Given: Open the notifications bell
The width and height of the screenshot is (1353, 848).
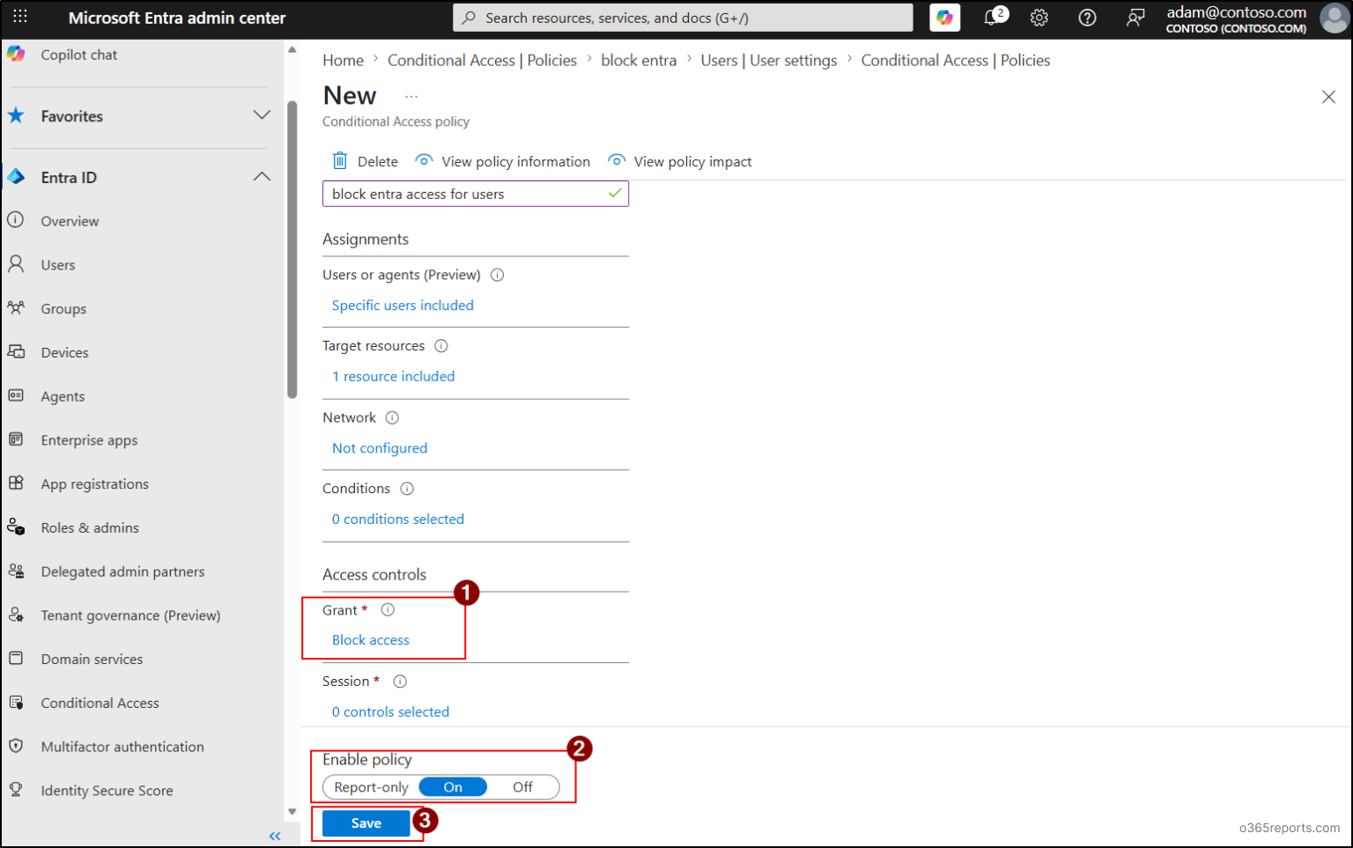Looking at the screenshot, I should pos(994,18).
